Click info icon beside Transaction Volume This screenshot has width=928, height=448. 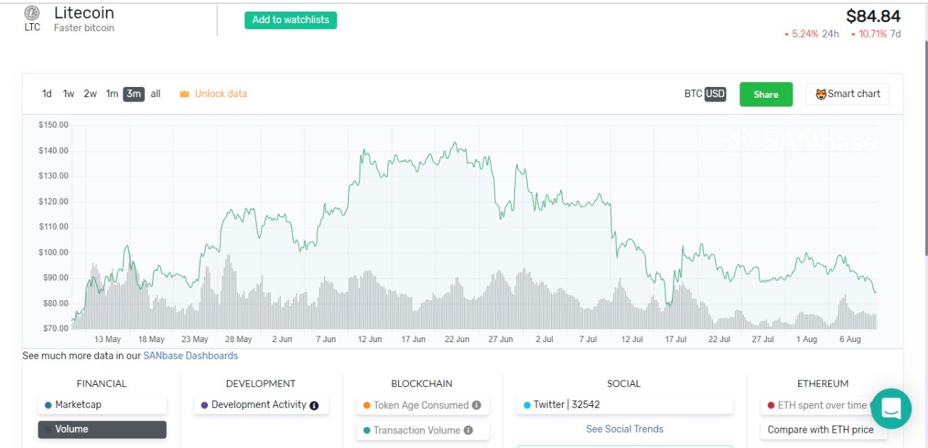coord(468,431)
